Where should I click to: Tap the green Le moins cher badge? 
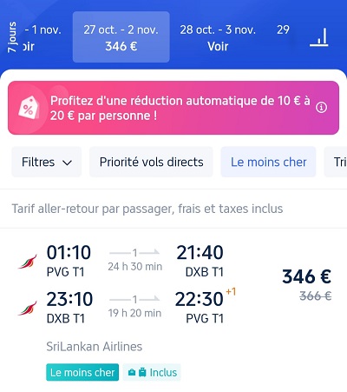click(x=82, y=372)
